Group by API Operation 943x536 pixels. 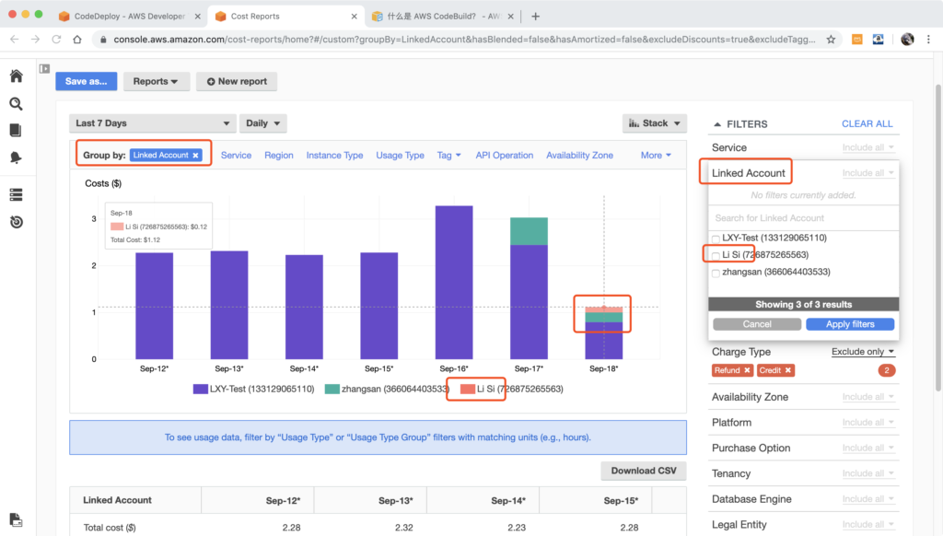(x=504, y=156)
